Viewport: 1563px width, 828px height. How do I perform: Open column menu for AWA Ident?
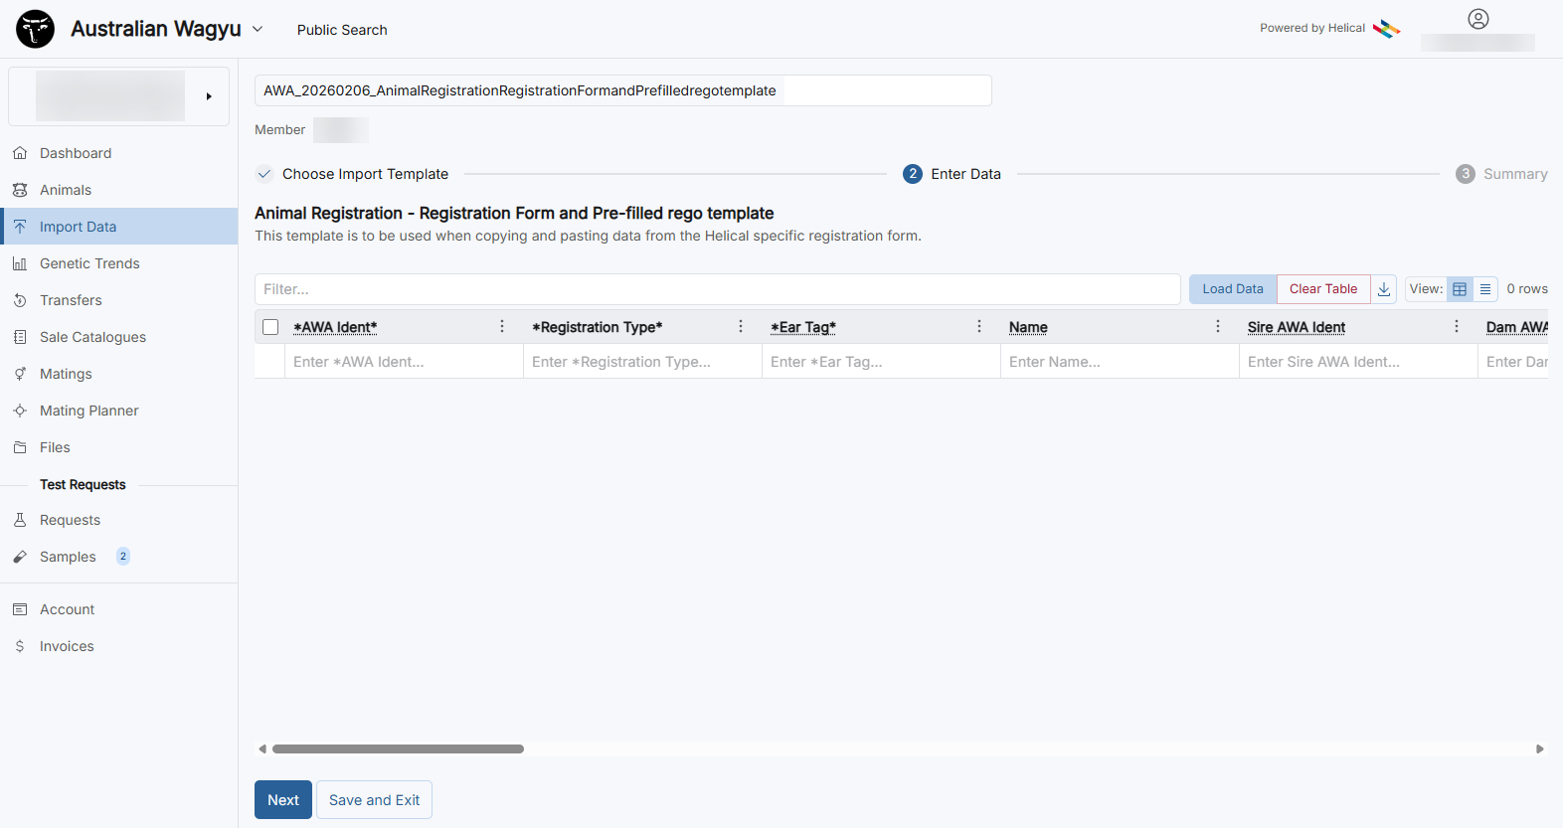click(x=502, y=327)
